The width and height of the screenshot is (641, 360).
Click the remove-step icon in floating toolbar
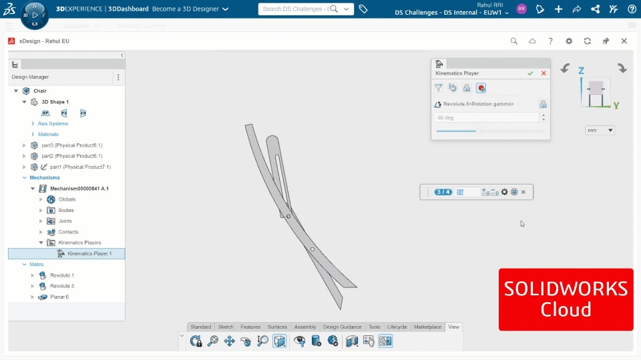[495, 192]
